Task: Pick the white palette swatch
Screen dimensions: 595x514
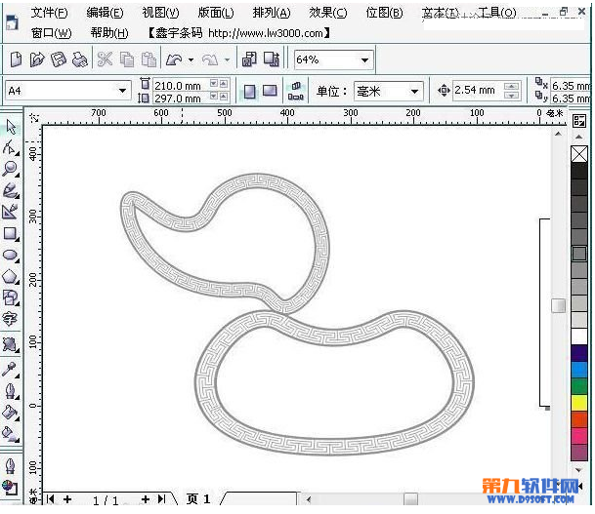Action: [579, 336]
